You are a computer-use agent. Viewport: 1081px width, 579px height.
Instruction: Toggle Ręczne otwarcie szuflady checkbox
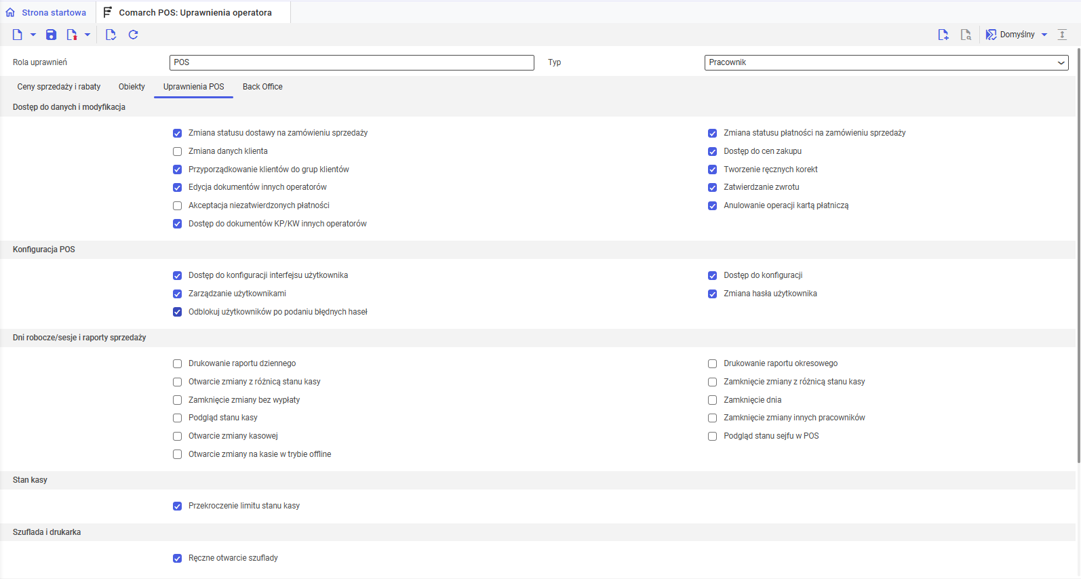[x=178, y=559]
